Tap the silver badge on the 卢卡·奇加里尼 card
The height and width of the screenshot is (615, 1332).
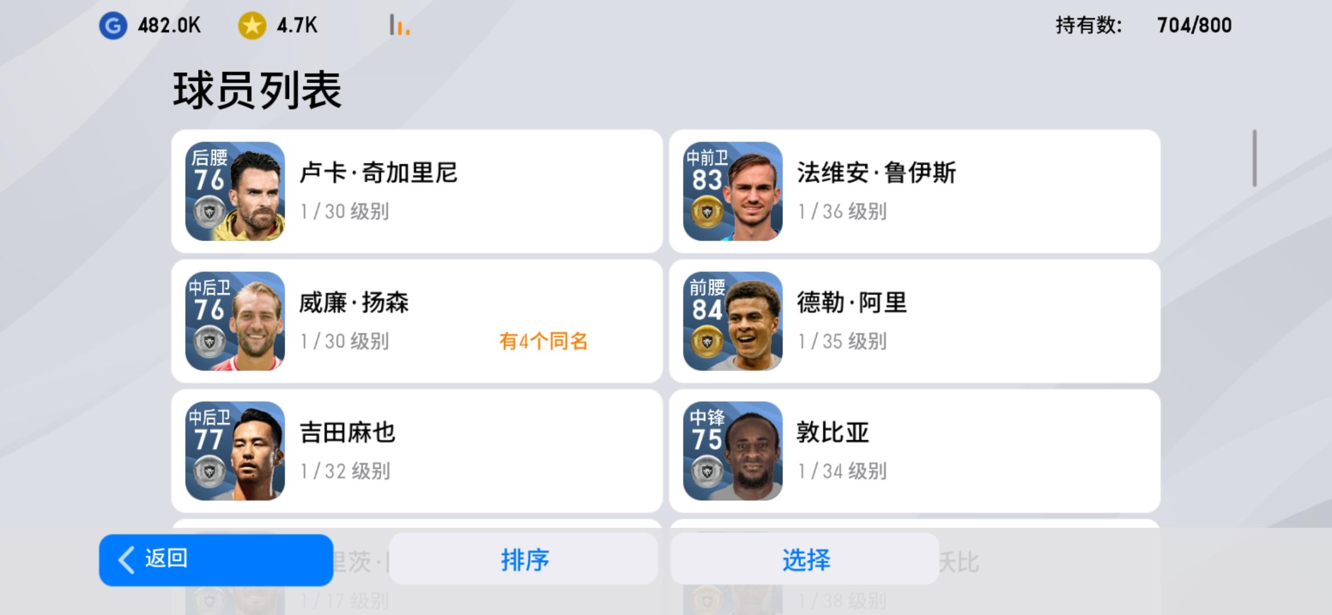tap(209, 212)
